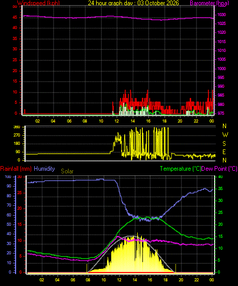
Task: Click the 270 value on wind direction axis
Action: coord(17,135)
